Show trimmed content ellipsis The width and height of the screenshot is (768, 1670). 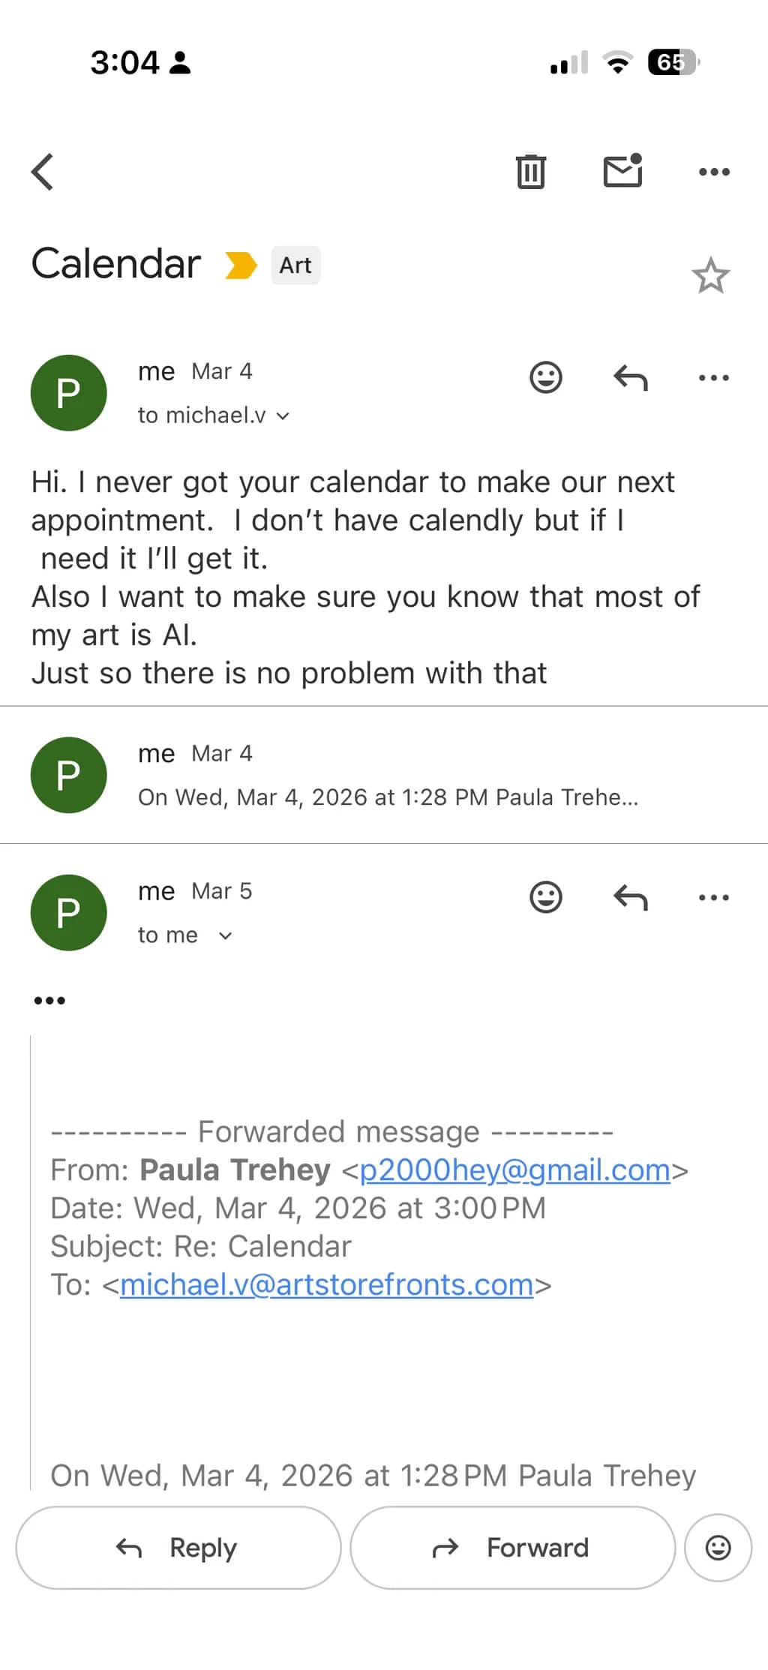[49, 1000]
